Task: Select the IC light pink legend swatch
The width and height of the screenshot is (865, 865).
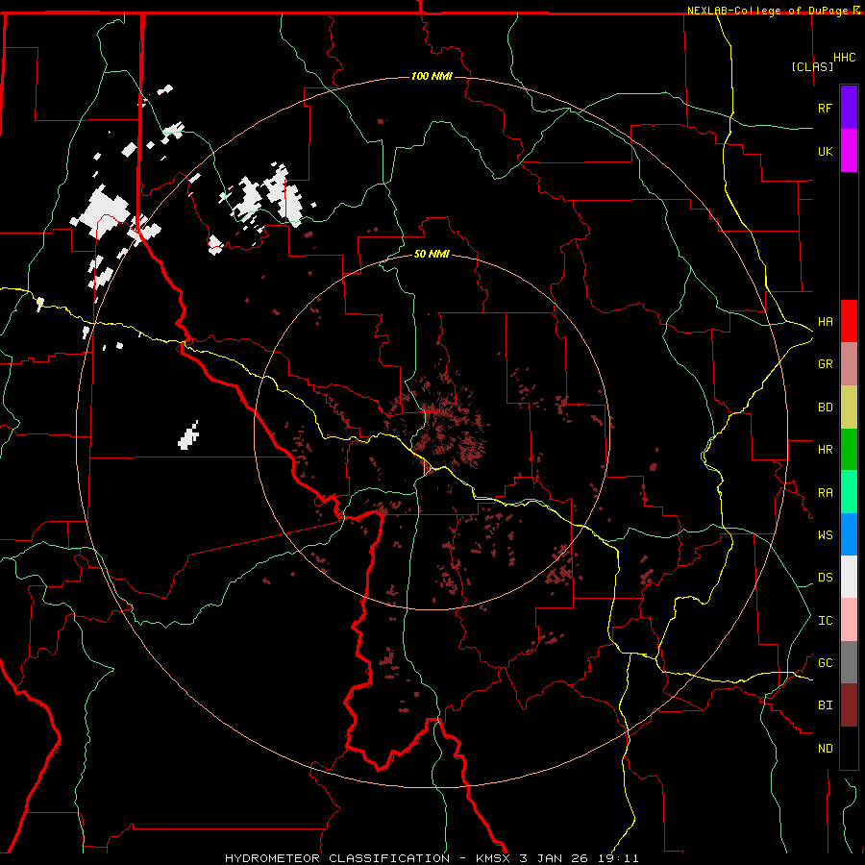Action: point(849,620)
